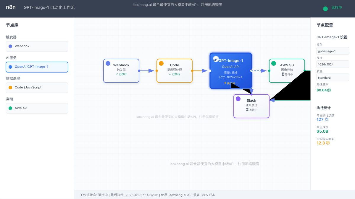Screen dimensions: 355x199
Task: Click the 数据处理 section label
Action: click(13, 78)
